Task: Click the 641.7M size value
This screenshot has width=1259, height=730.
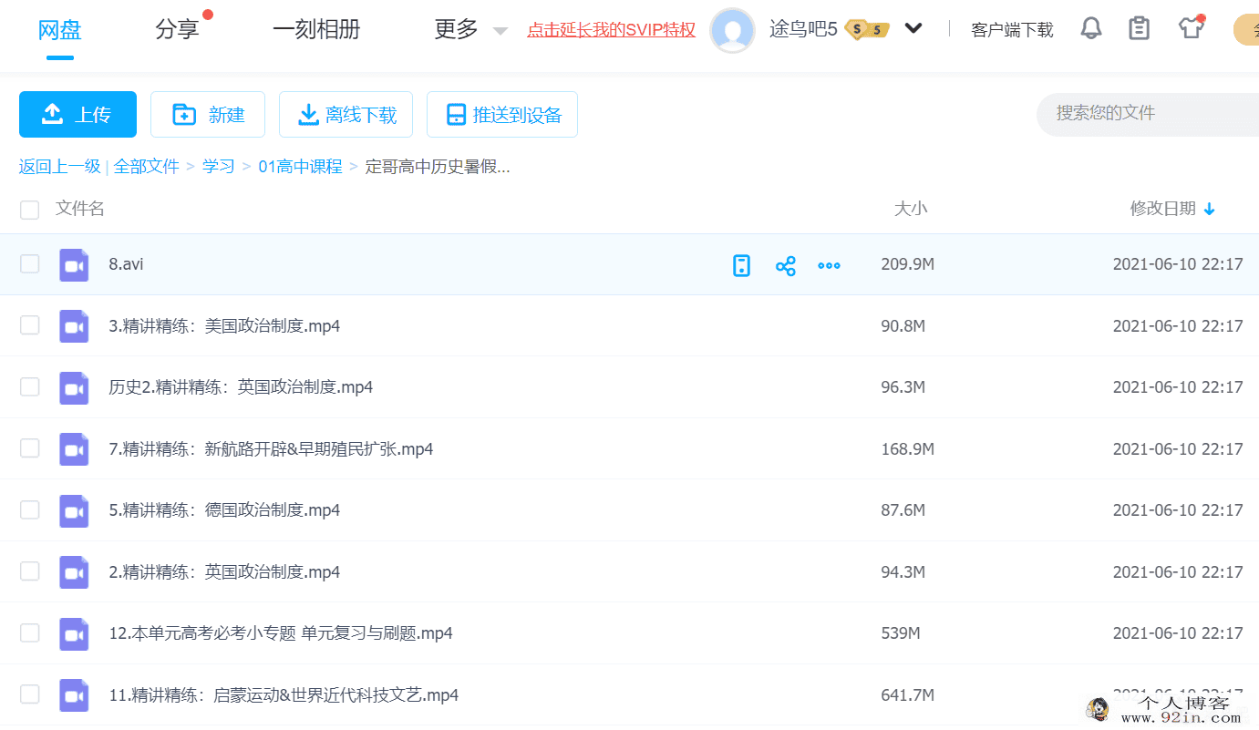Action: [x=907, y=695]
